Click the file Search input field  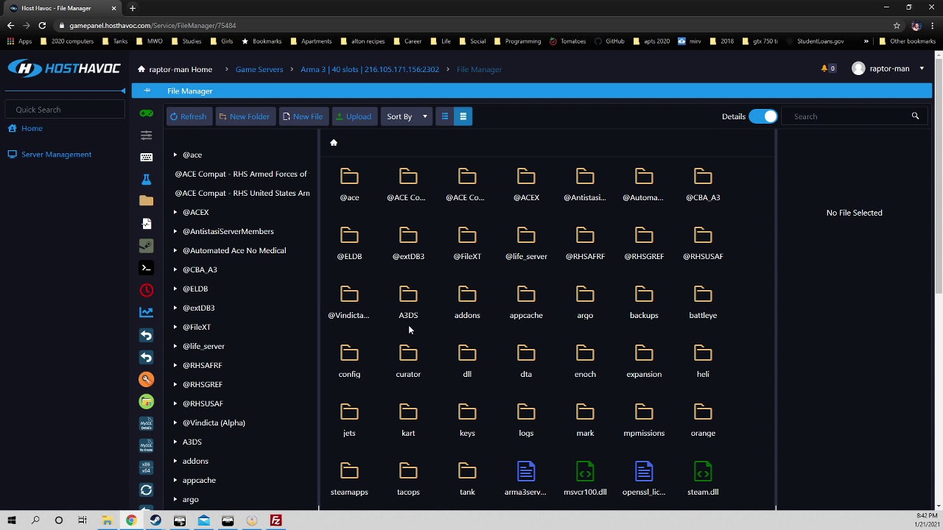click(x=847, y=116)
